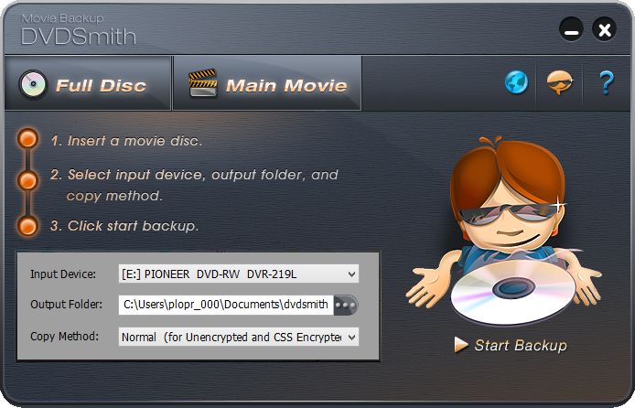Viewport: 635px width, 408px height.
Task: Click the cartoon mascot holding the disc
Action: 504,231
